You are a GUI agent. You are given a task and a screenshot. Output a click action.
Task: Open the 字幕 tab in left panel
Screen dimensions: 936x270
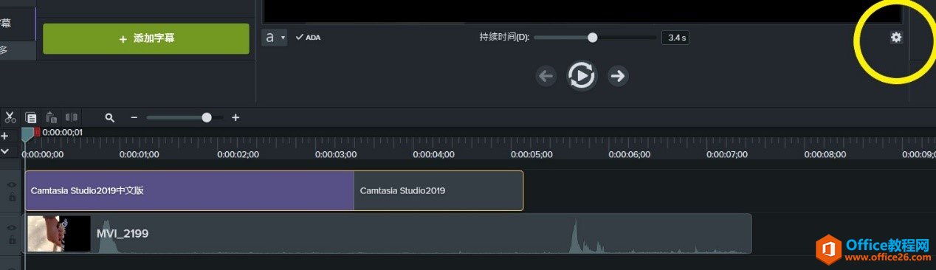coord(17,24)
